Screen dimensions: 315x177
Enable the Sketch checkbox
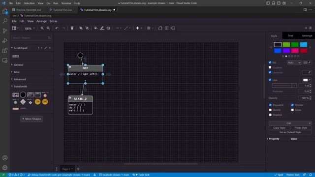(x=270, y=110)
